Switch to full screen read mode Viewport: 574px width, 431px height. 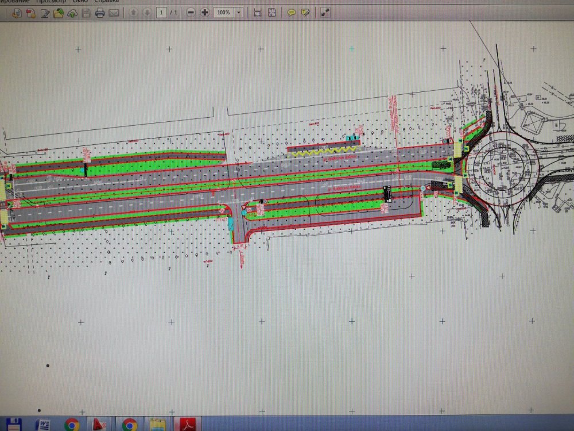(x=325, y=12)
